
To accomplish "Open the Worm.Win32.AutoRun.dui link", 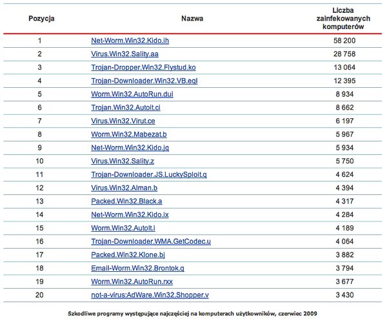I will pyautogui.click(x=132, y=94).
